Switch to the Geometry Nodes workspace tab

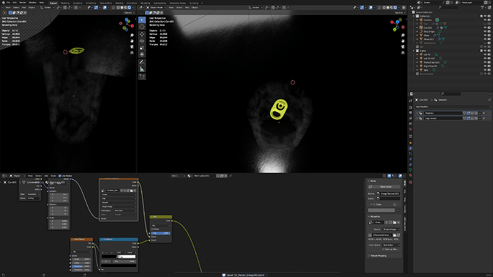tap(178, 3)
